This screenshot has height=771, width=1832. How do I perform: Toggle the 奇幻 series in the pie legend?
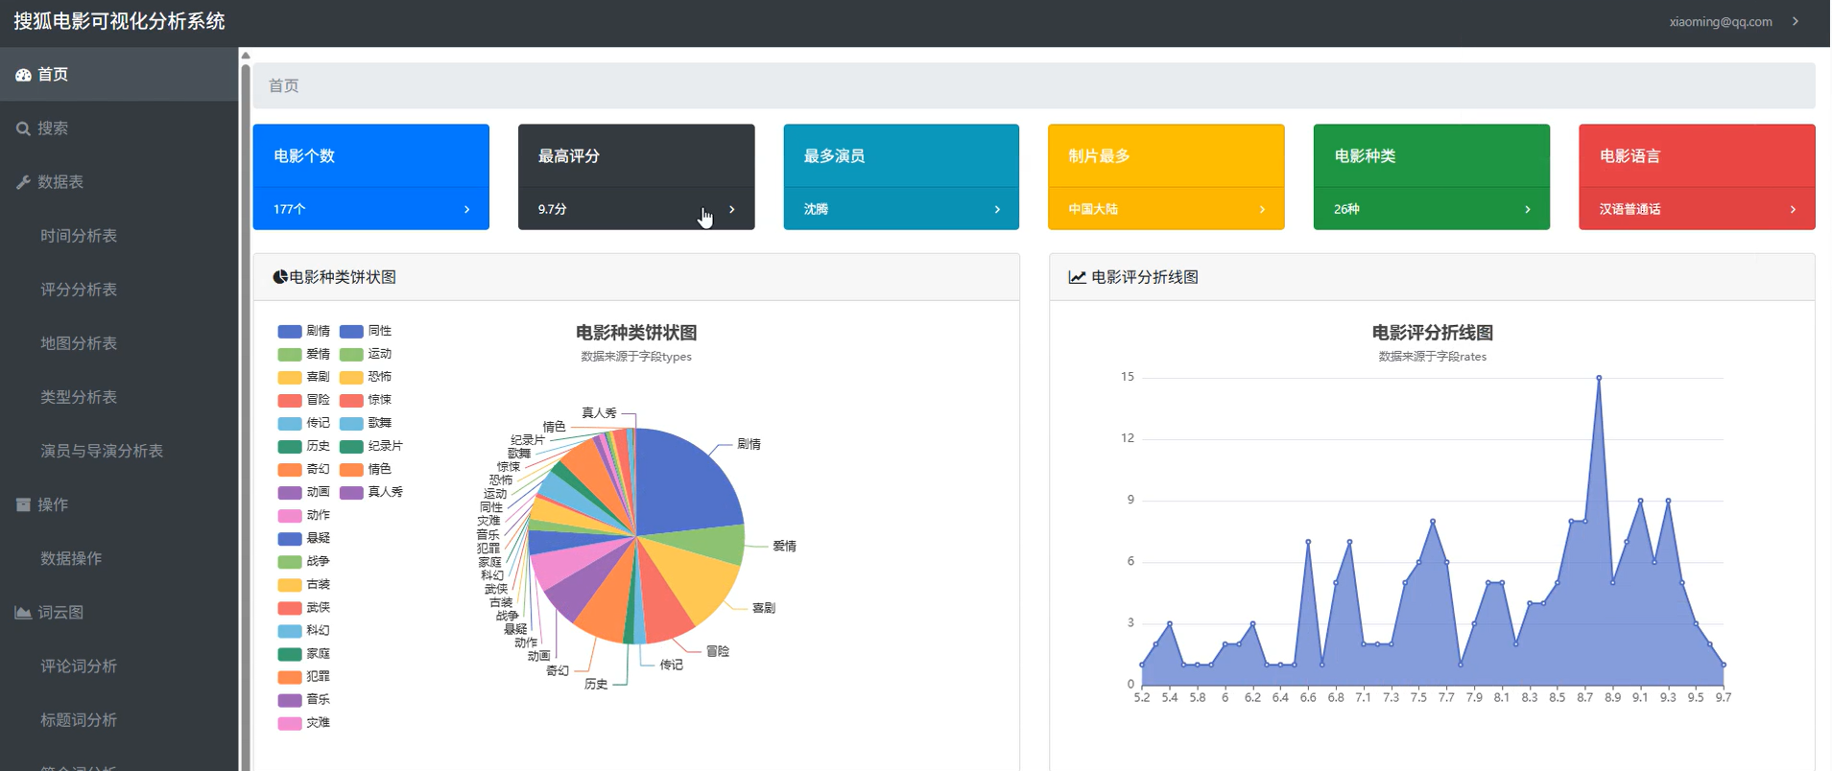pos(304,469)
